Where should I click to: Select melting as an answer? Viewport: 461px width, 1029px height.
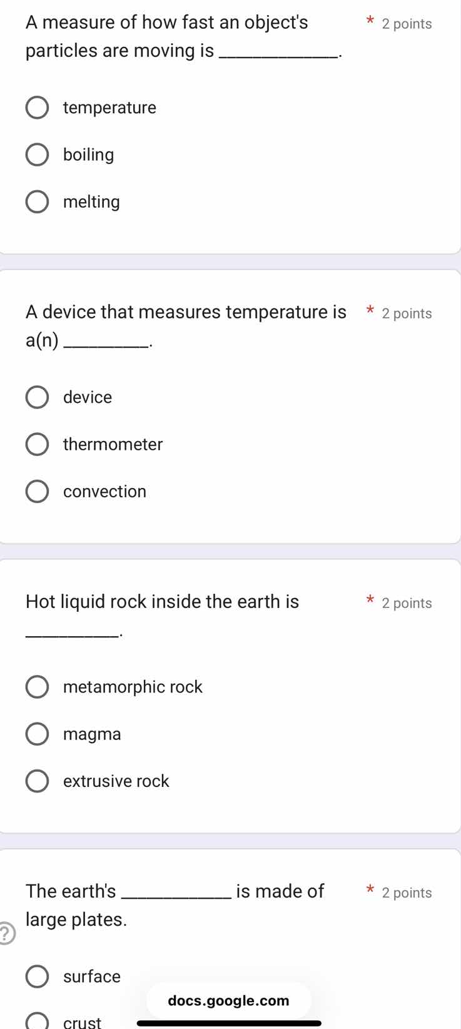point(37,201)
